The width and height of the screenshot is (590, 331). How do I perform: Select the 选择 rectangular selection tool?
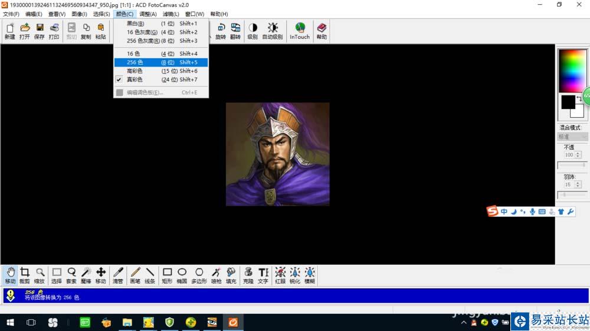(x=57, y=276)
